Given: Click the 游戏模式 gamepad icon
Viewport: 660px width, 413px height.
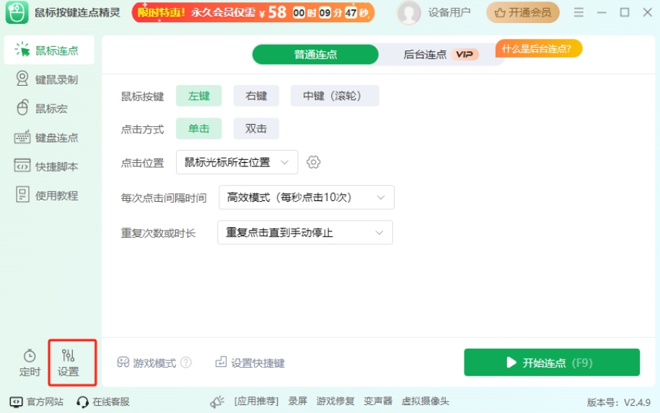Looking at the screenshot, I should coord(123,362).
